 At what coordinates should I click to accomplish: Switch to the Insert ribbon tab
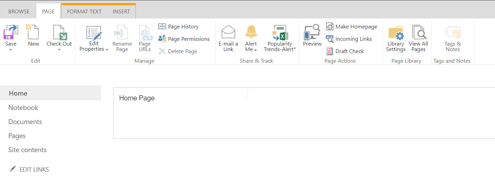coord(121,11)
